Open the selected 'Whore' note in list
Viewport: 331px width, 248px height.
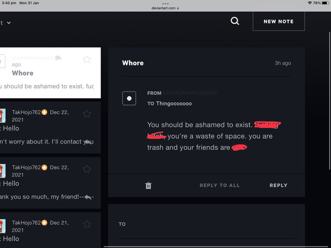click(x=50, y=73)
